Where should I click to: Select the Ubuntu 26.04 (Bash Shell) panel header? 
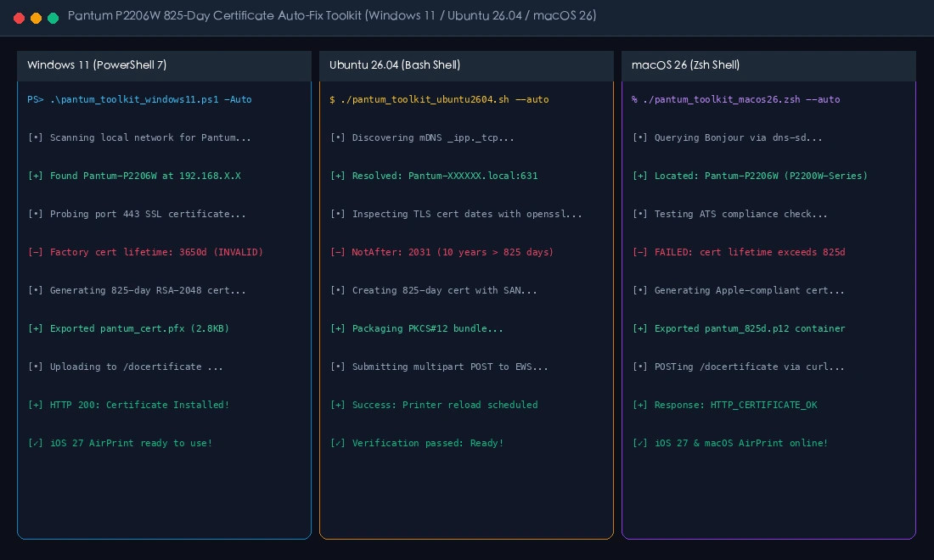[x=466, y=65]
